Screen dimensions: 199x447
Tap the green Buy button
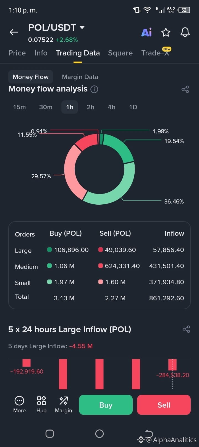pos(106,405)
